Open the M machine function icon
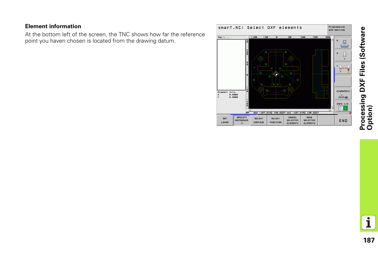Screen dimensions: 378x266 [x=343, y=43]
